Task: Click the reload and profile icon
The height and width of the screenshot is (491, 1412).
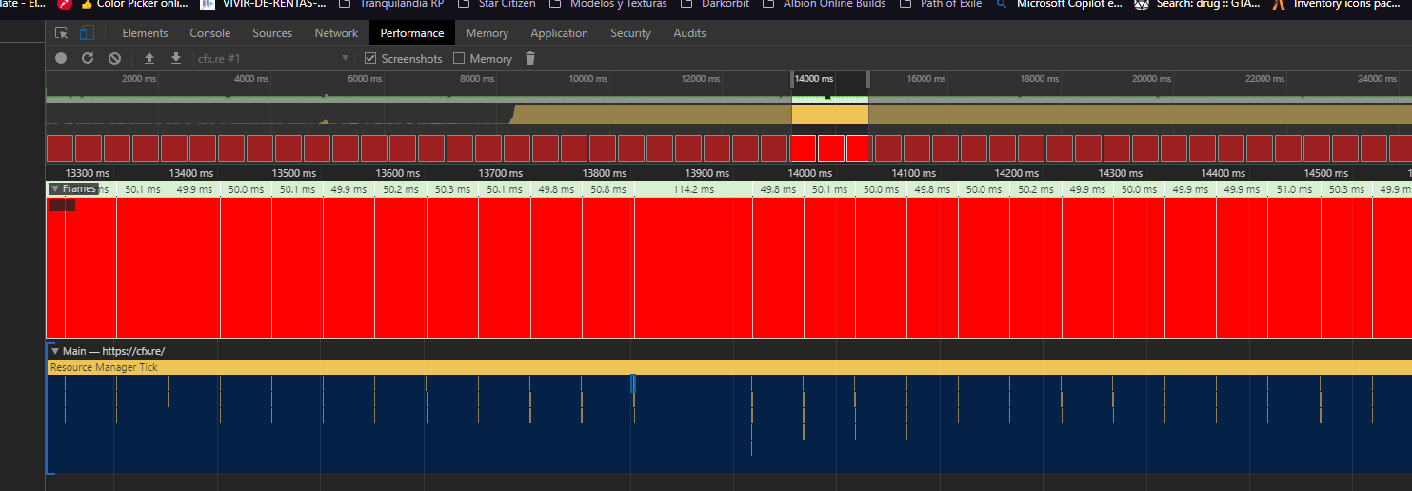Action: [88, 59]
